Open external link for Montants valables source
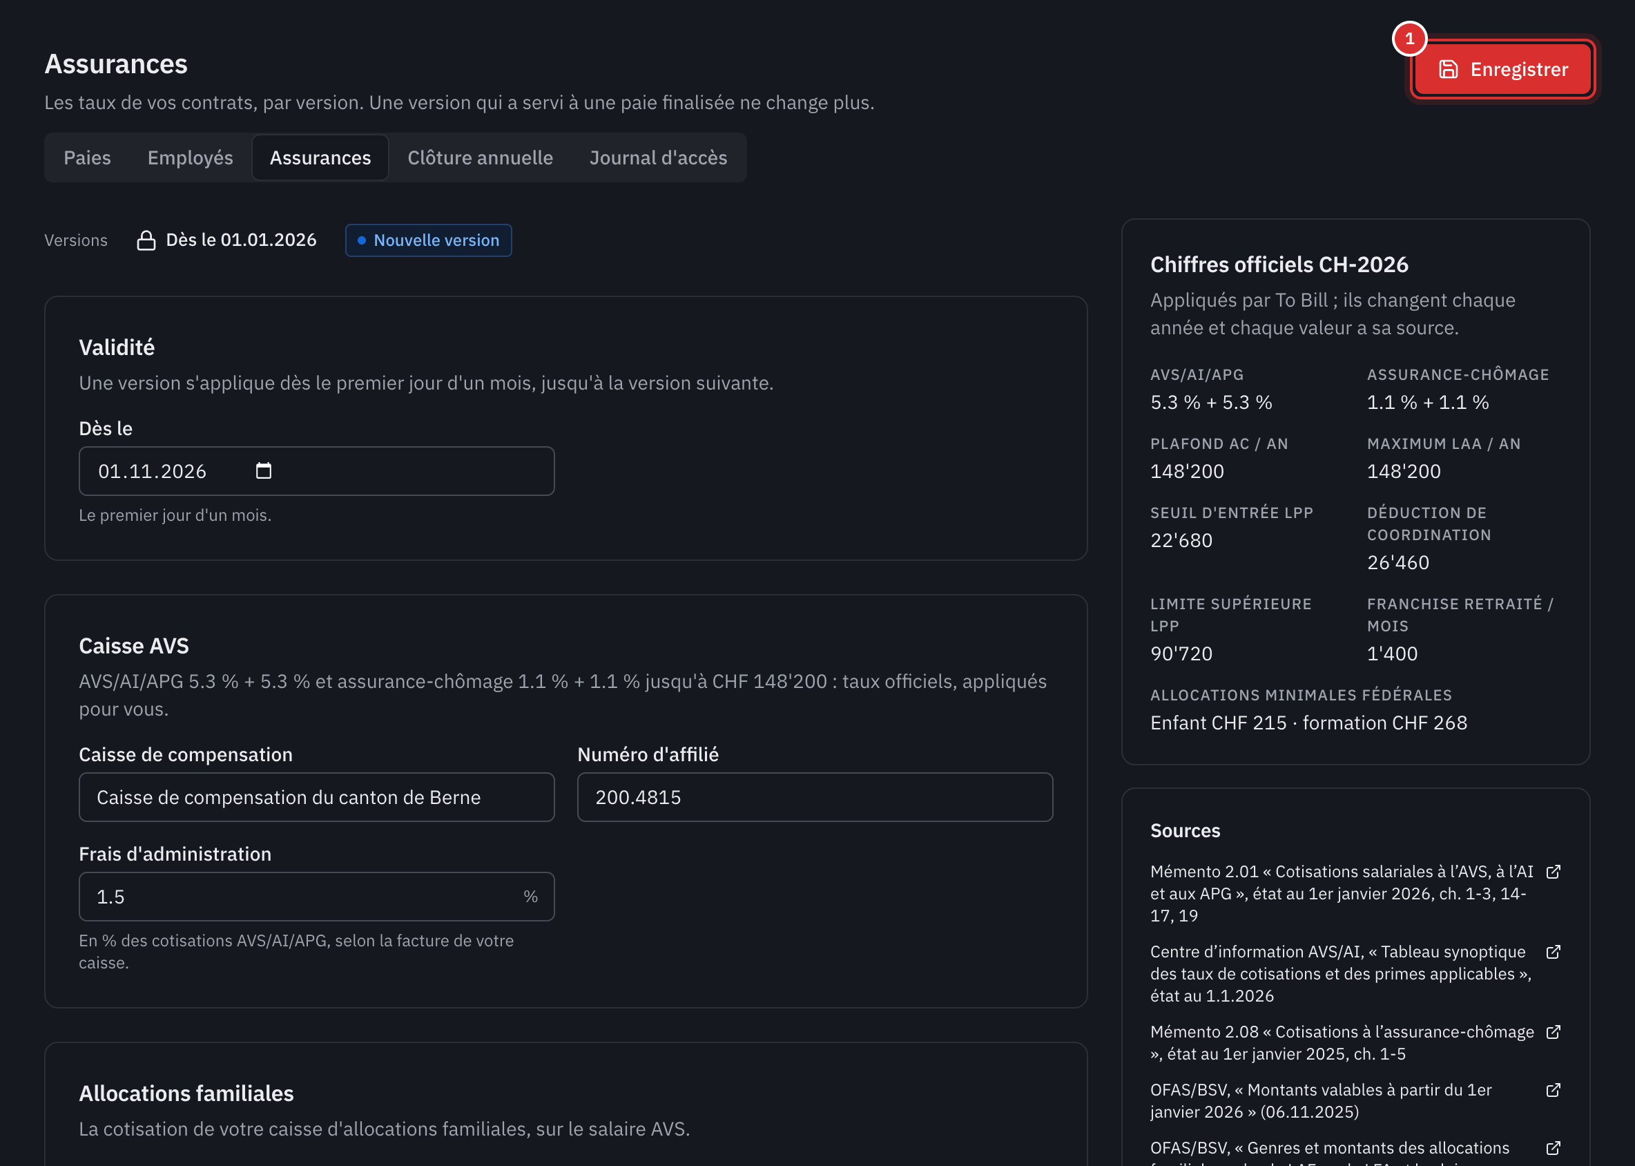 coord(1553,1091)
